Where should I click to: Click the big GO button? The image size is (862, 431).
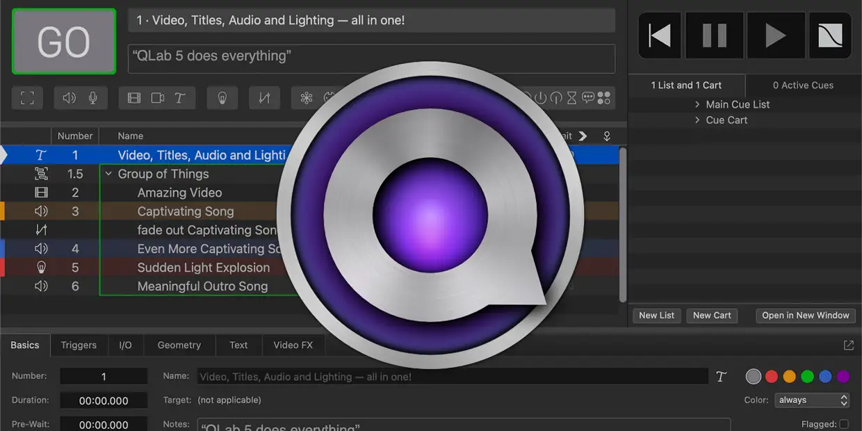tap(64, 42)
